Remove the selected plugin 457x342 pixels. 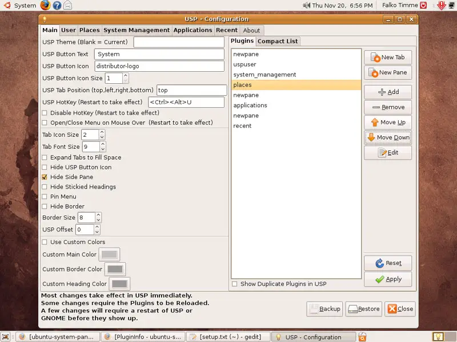pos(388,107)
